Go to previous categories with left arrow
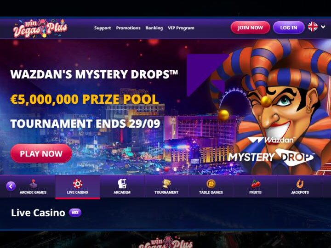The image size is (331, 248). (x=11, y=186)
